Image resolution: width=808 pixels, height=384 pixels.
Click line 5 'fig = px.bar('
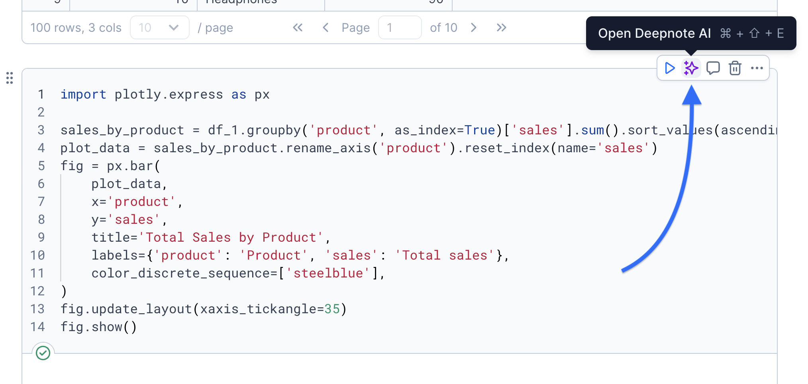[x=110, y=166]
